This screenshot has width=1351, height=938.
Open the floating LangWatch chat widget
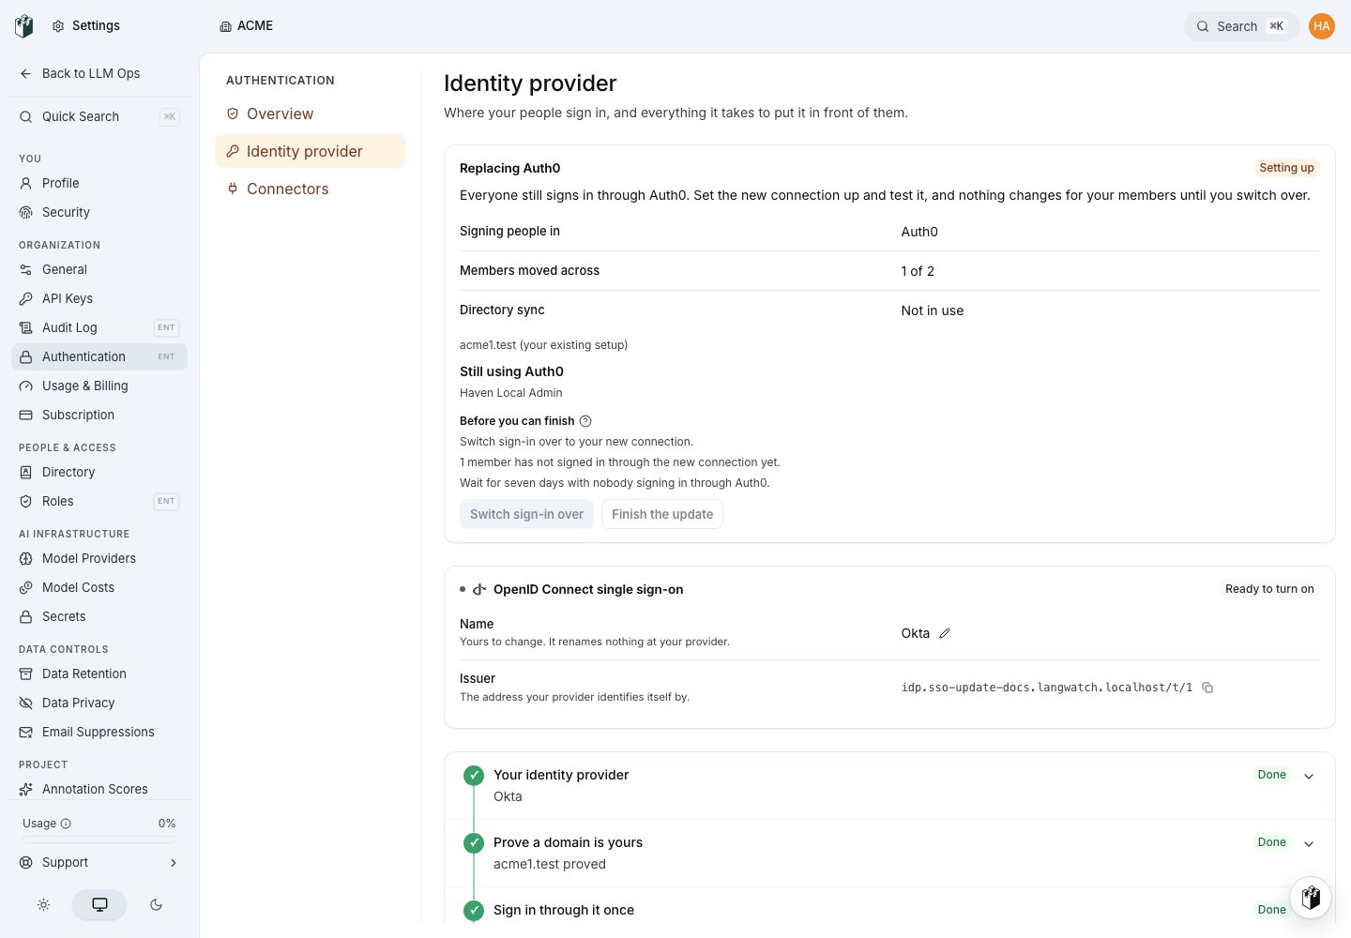1311,898
